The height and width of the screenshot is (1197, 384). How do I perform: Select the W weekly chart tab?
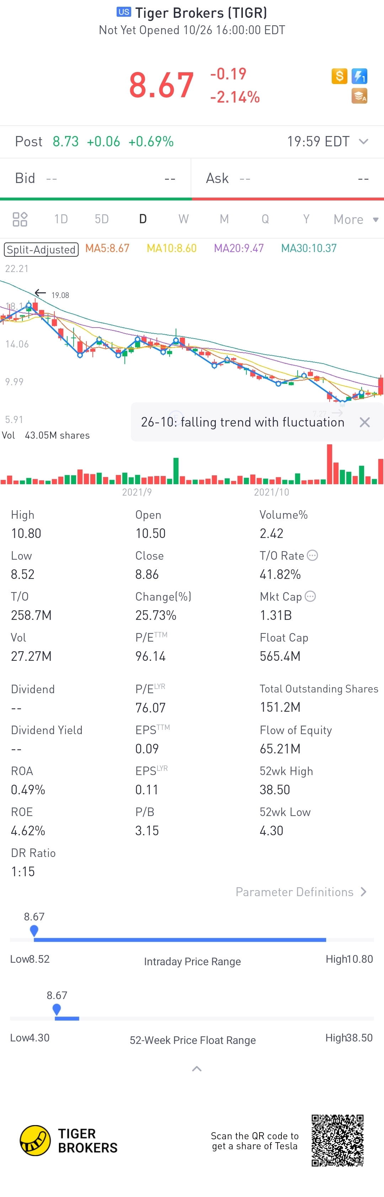click(184, 219)
